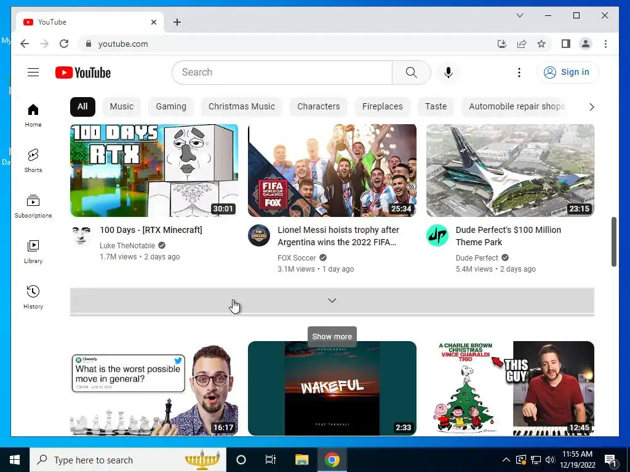Open Lionel Messi hoists trophy video title

tap(338, 236)
